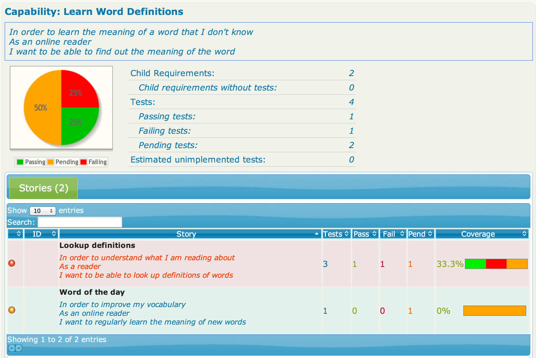Open the Show entries count dropdown
Viewport: 536px width, 358px height.
coord(43,211)
